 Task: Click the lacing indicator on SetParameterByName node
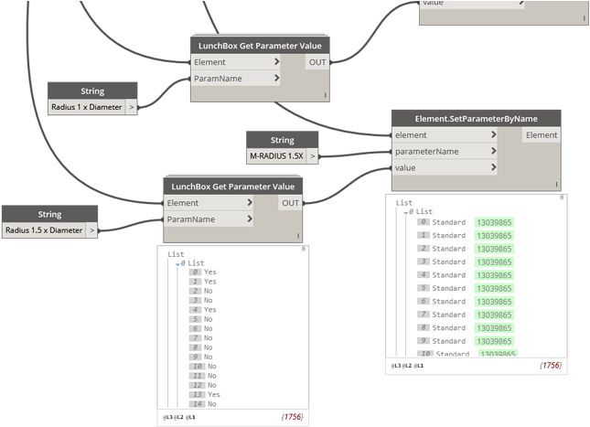(x=556, y=185)
